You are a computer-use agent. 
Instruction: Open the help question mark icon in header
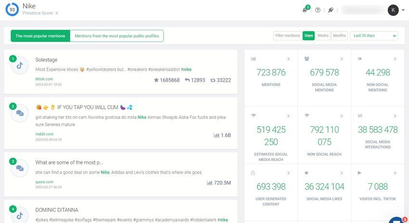[x=318, y=10]
